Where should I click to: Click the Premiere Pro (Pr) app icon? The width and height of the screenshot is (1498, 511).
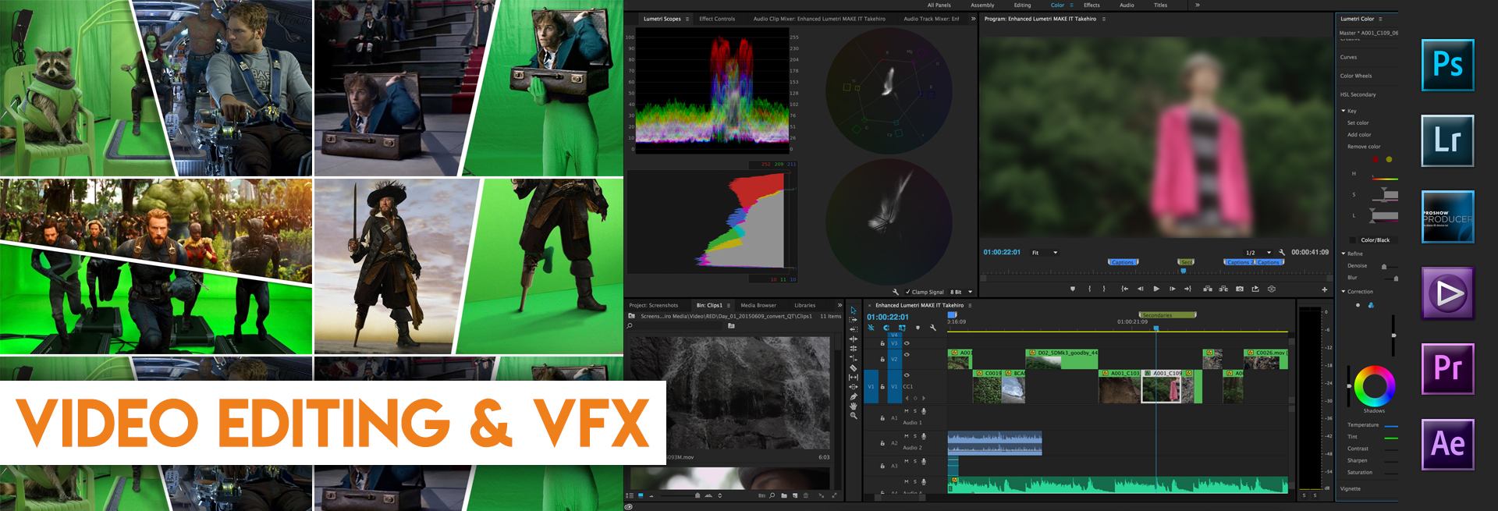1447,369
